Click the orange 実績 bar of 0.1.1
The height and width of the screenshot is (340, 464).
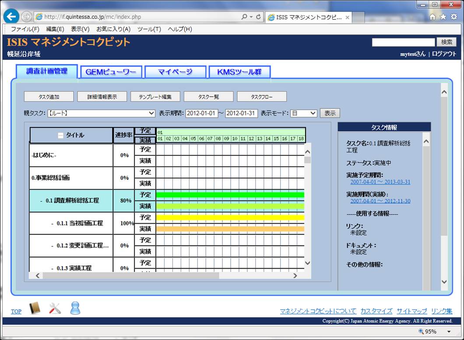coord(230,229)
